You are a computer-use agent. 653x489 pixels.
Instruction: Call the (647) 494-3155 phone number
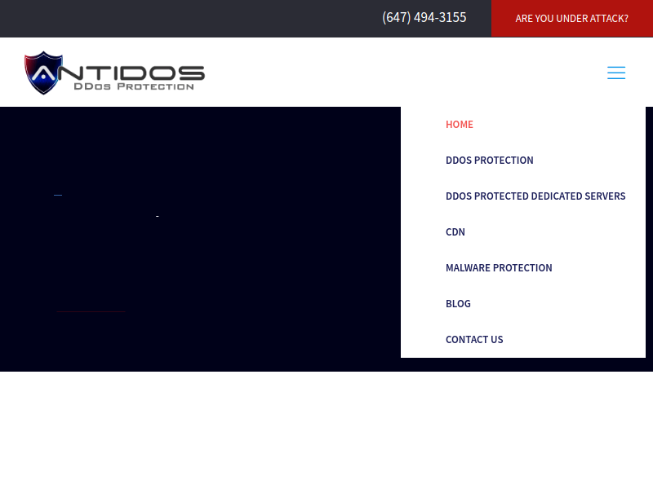pos(424,18)
